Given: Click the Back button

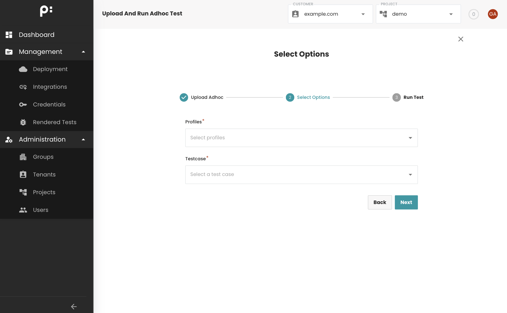Looking at the screenshot, I should point(380,202).
